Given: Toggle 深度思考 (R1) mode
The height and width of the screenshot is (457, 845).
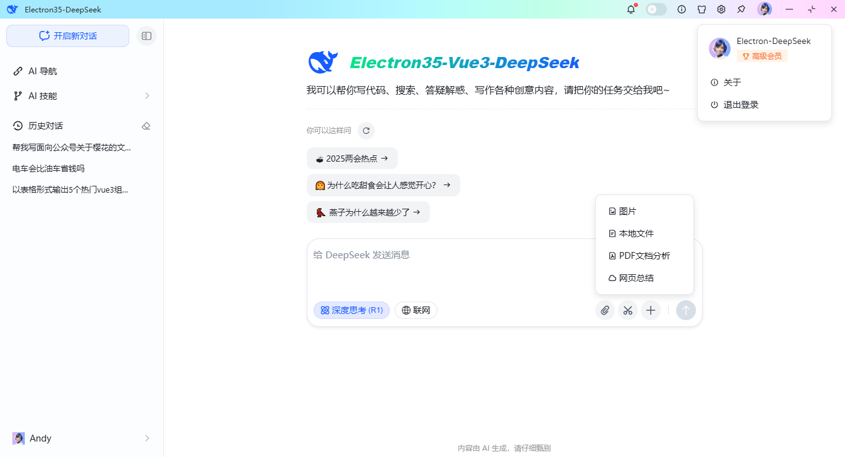Looking at the screenshot, I should pyautogui.click(x=351, y=310).
